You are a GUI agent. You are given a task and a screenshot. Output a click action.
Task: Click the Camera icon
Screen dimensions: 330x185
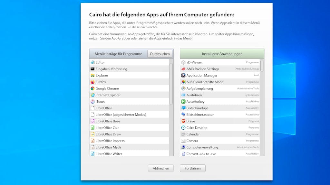click(183, 141)
